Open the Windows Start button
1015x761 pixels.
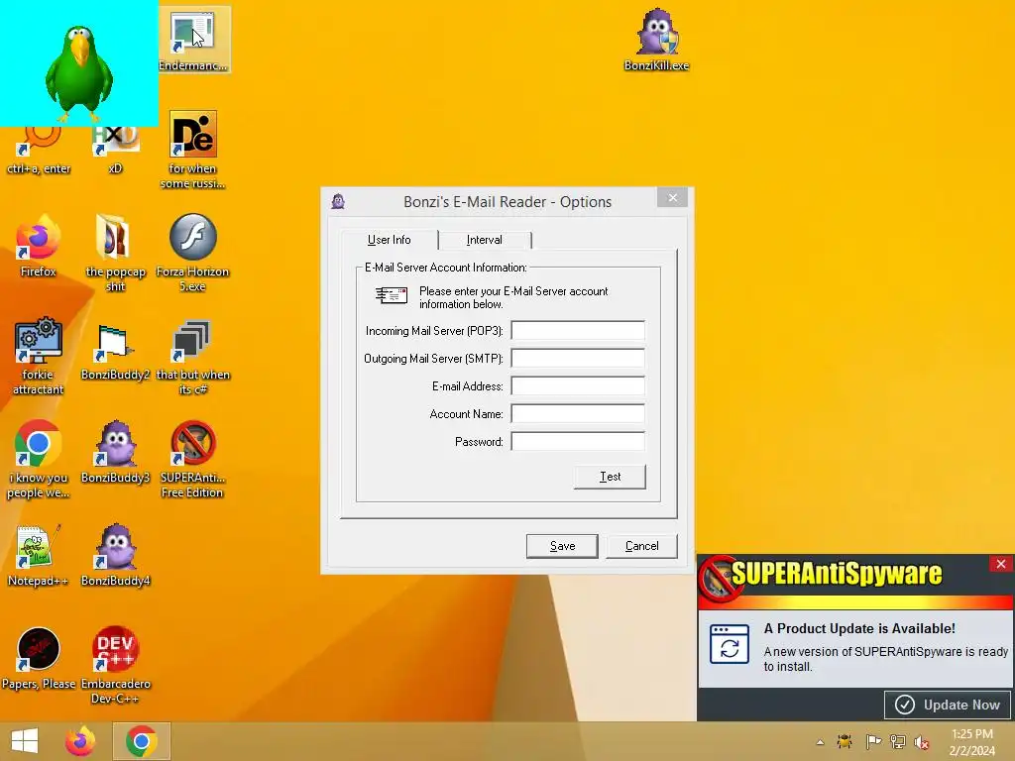coord(25,741)
